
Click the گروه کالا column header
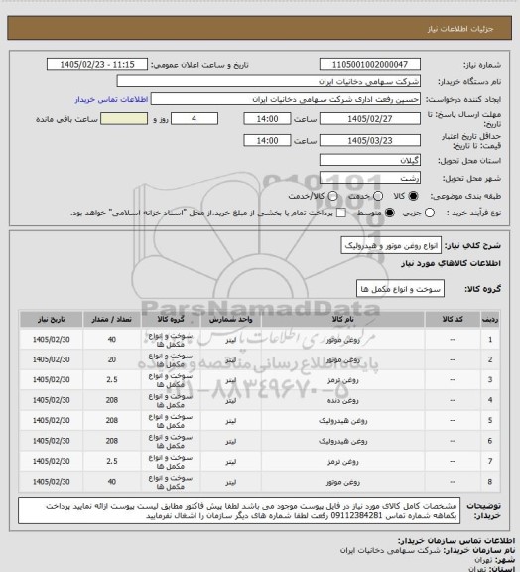(x=171, y=319)
